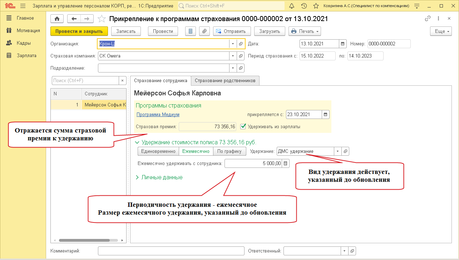Click the Номер field 0000-000002

(x=389, y=44)
